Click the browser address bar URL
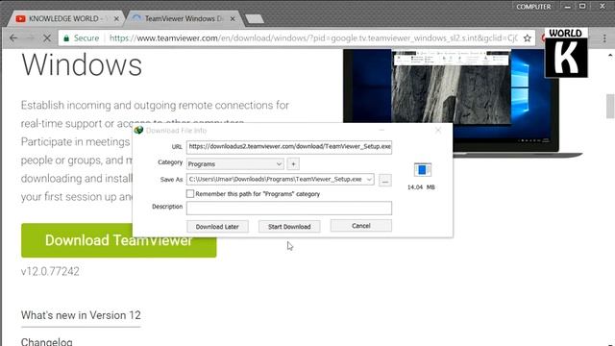The height and width of the screenshot is (346, 615). click(313, 38)
